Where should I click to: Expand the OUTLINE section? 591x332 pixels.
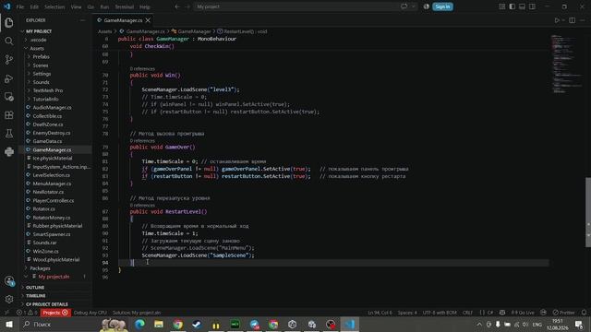[x=55, y=287]
